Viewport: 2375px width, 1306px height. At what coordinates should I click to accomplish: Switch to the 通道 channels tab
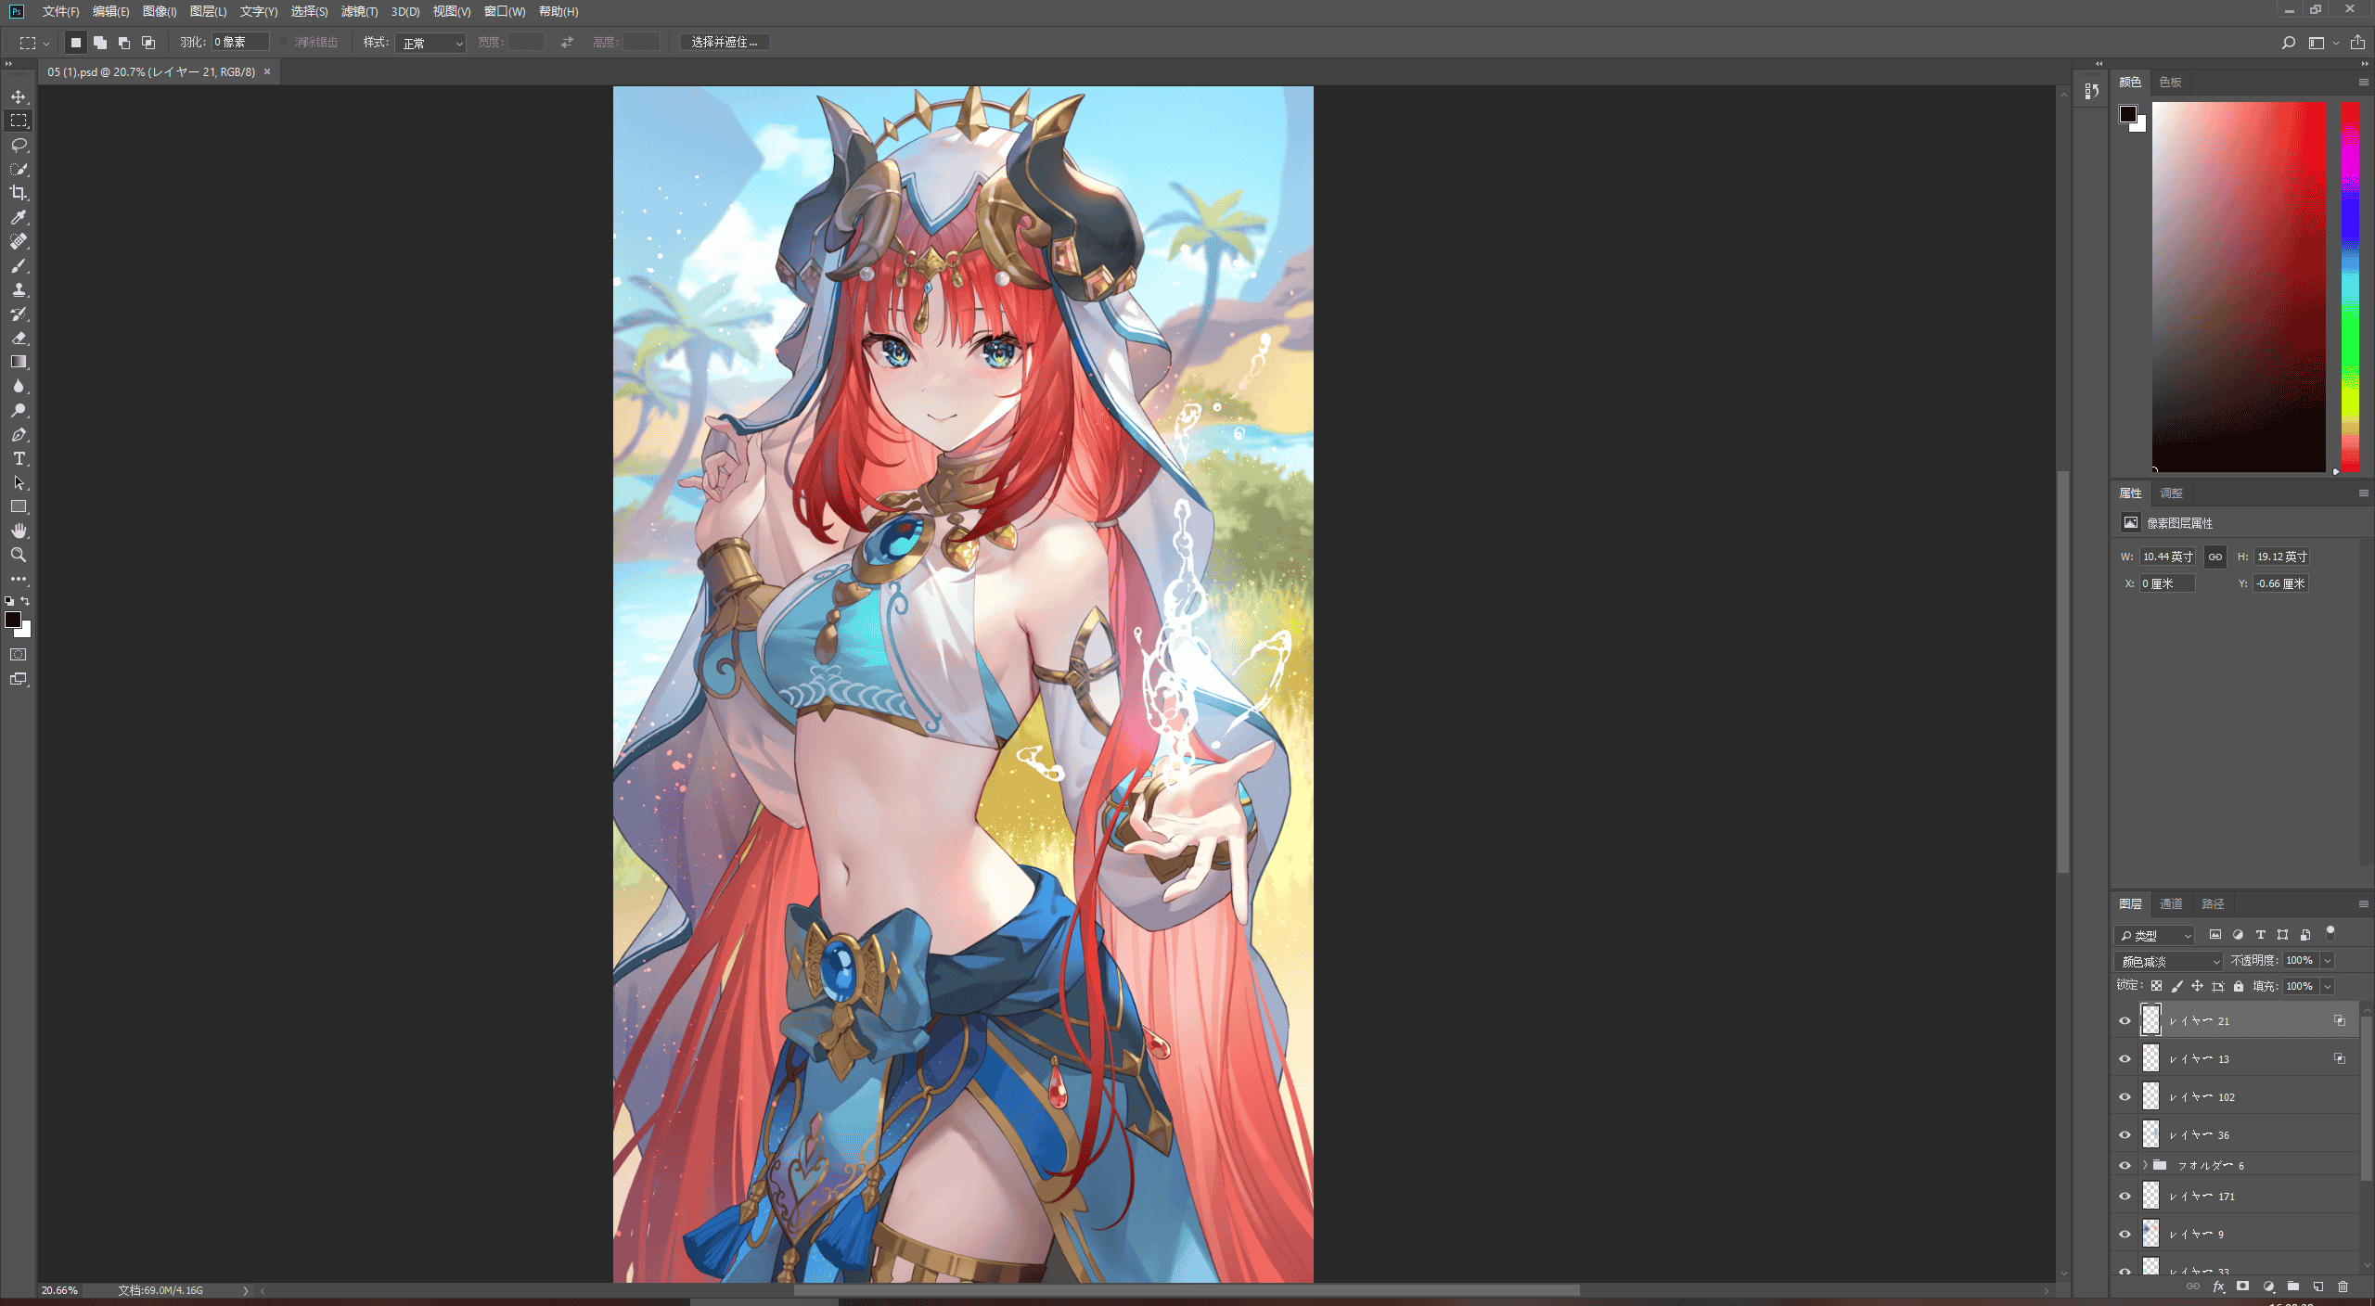pos(2171,903)
